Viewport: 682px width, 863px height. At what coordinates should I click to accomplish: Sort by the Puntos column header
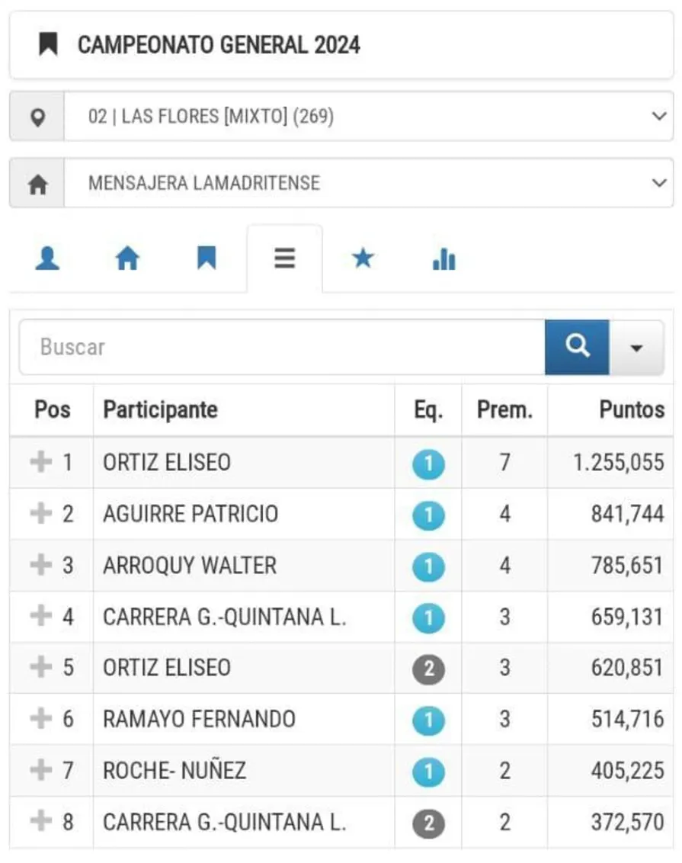[x=632, y=409]
